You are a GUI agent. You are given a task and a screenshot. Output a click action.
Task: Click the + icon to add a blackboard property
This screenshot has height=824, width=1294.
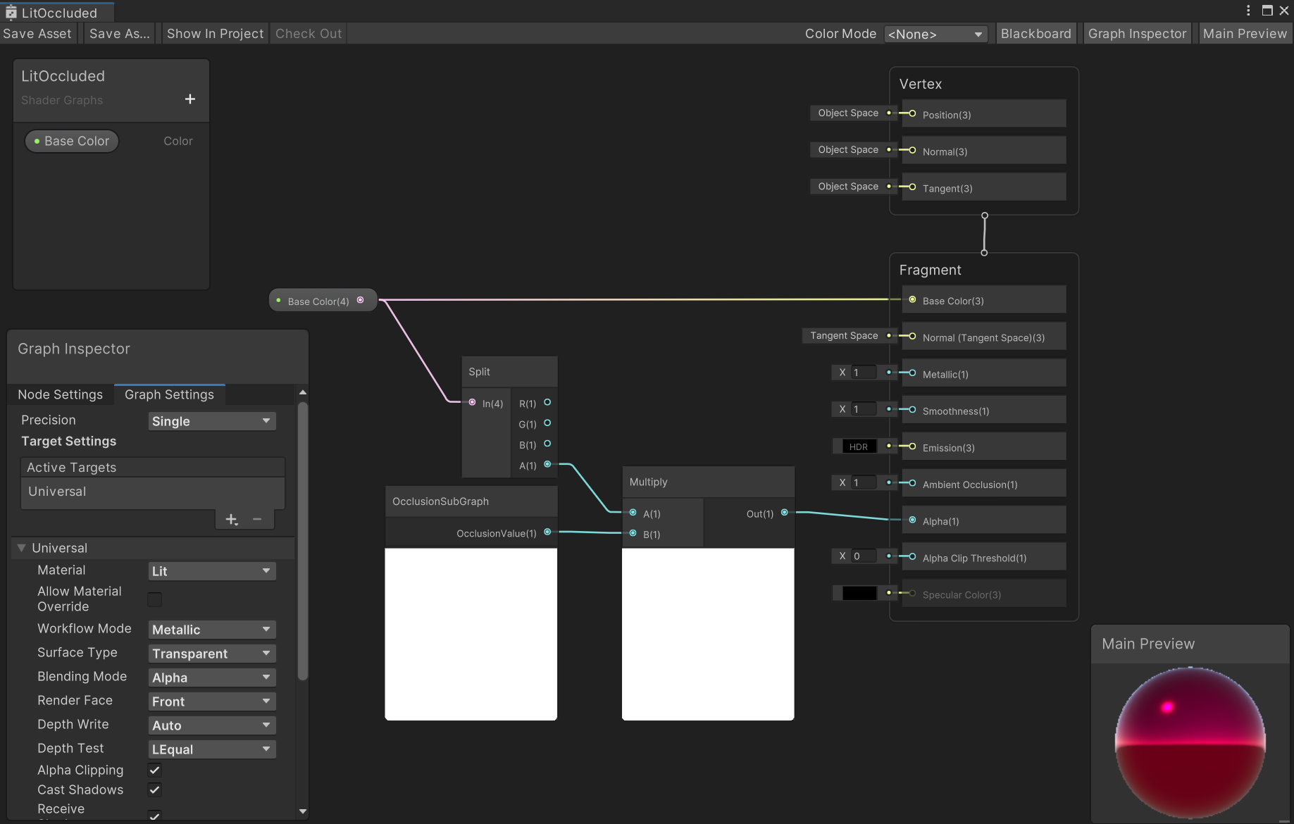[189, 99]
